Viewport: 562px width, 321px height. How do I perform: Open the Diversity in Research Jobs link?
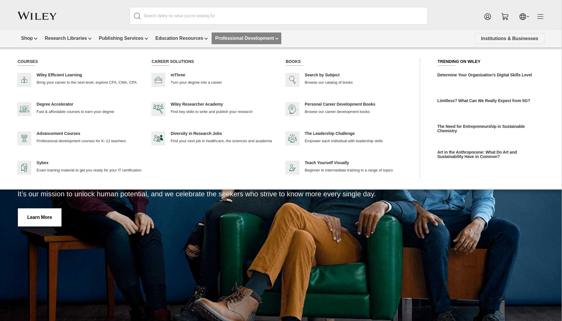196,133
